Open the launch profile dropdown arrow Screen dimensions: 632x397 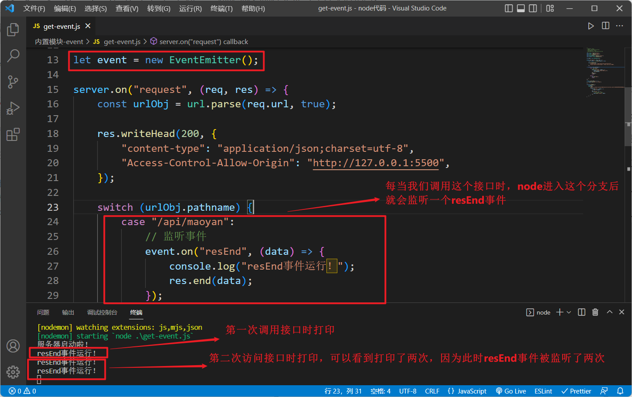[568, 312]
